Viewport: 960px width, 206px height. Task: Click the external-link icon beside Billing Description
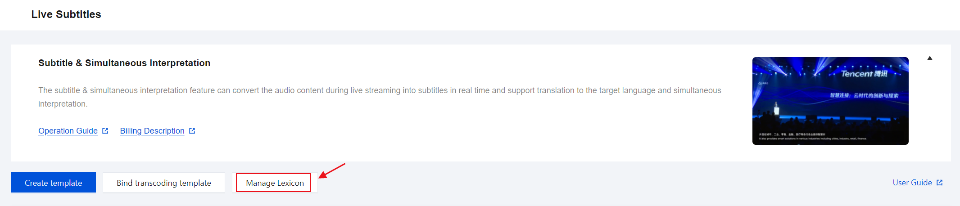click(192, 131)
